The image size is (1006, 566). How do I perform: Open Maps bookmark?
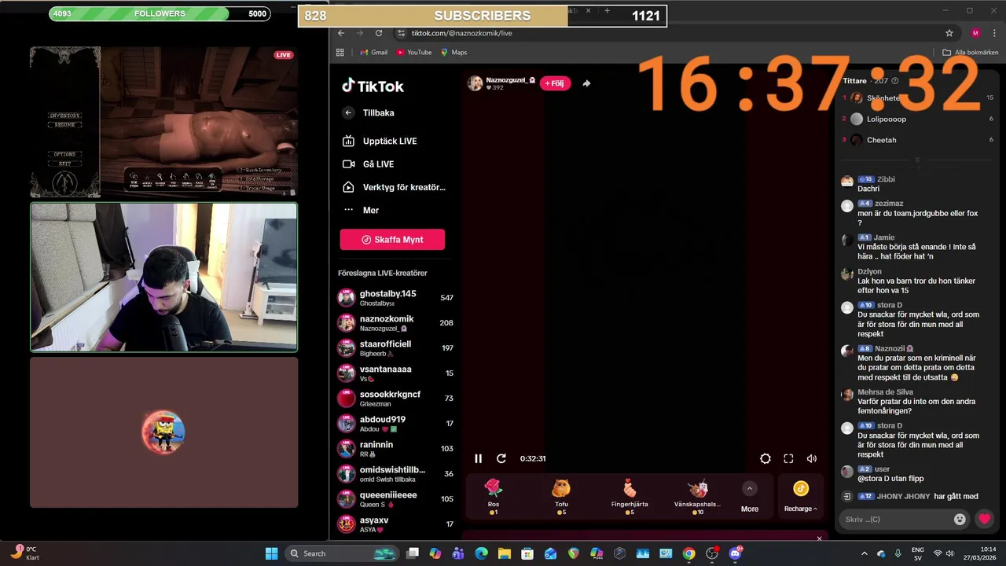click(x=453, y=53)
